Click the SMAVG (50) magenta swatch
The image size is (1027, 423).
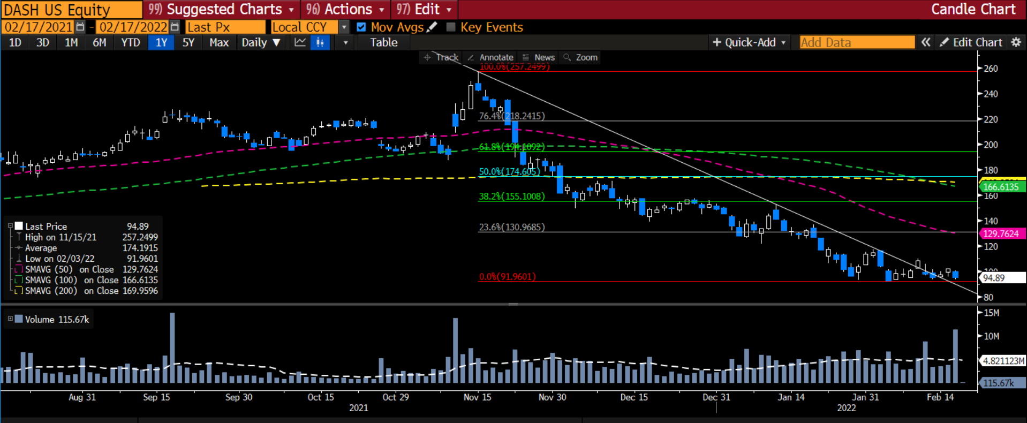[x=19, y=269]
